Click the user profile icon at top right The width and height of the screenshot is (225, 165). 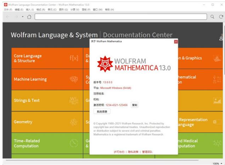(x=221, y=38)
